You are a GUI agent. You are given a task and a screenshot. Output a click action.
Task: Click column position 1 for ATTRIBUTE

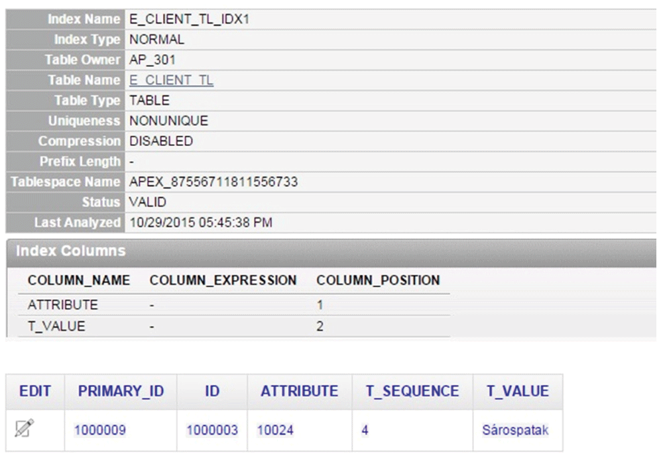[320, 305]
